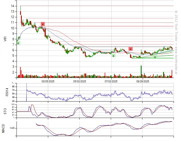Click the STO indicator panel label
This screenshot has height=141, width=181.
click(6, 111)
